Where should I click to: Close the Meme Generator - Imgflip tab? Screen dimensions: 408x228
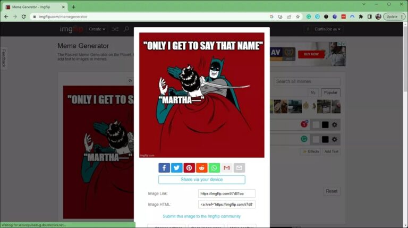tap(63, 7)
